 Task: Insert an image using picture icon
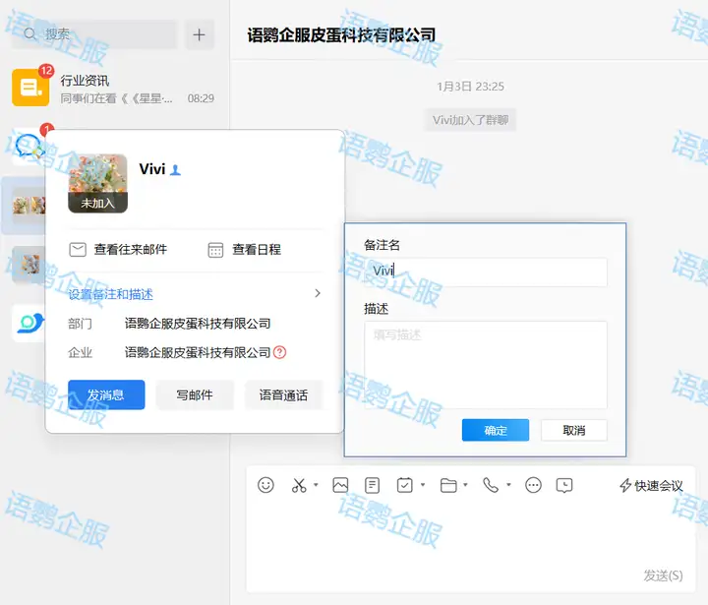(340, 485)
